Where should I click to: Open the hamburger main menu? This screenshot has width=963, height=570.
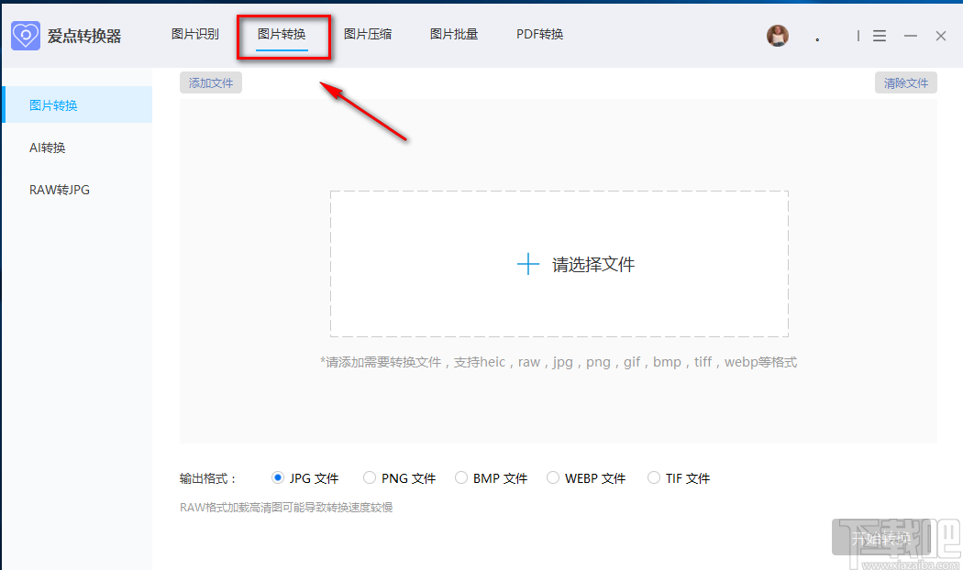(879, 36)
